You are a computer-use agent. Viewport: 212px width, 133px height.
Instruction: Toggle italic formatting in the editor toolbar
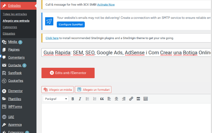pos(80,99)
